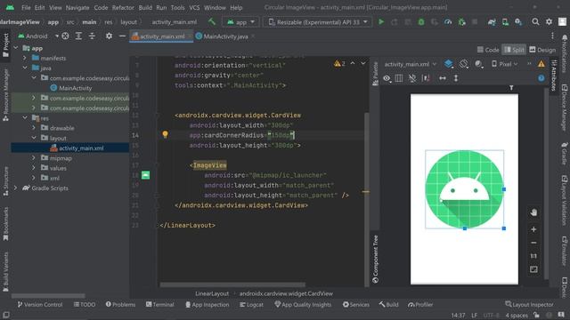The height and width of the screenshot is (320, 570).
Task: Click the design surface layers icon
Action: click(449, 64)
